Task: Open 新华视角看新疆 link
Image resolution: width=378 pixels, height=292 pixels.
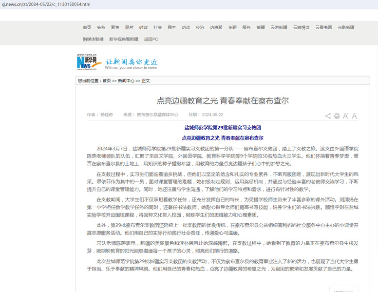Action: point(124,39)
